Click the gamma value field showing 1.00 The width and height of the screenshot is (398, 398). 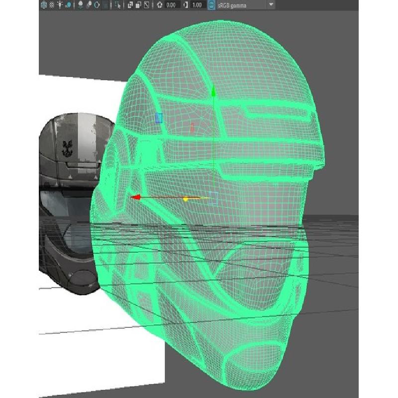coord(198,5)
